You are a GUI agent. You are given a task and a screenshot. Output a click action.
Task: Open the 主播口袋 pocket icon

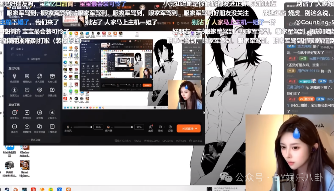point(27,90)
